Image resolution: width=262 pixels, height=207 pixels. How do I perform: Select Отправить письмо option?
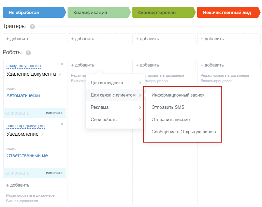tap(171, 120)
